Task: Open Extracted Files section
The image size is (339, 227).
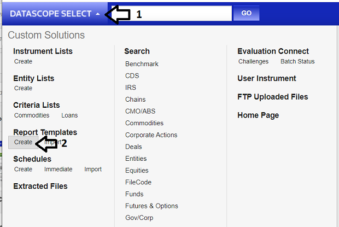Action: [40, 186]
